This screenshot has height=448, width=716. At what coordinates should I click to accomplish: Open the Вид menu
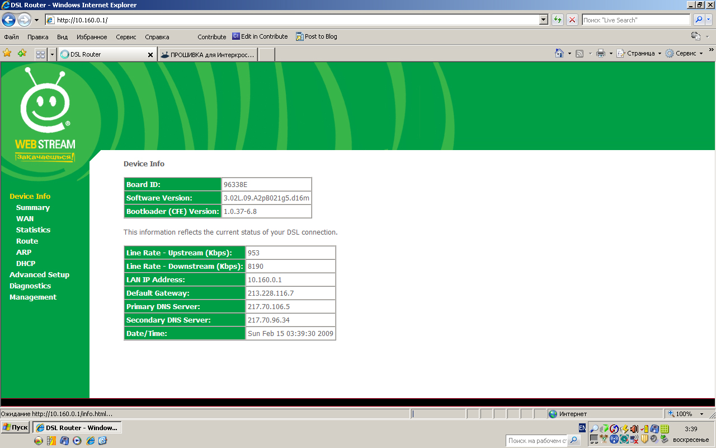[63, 37]
